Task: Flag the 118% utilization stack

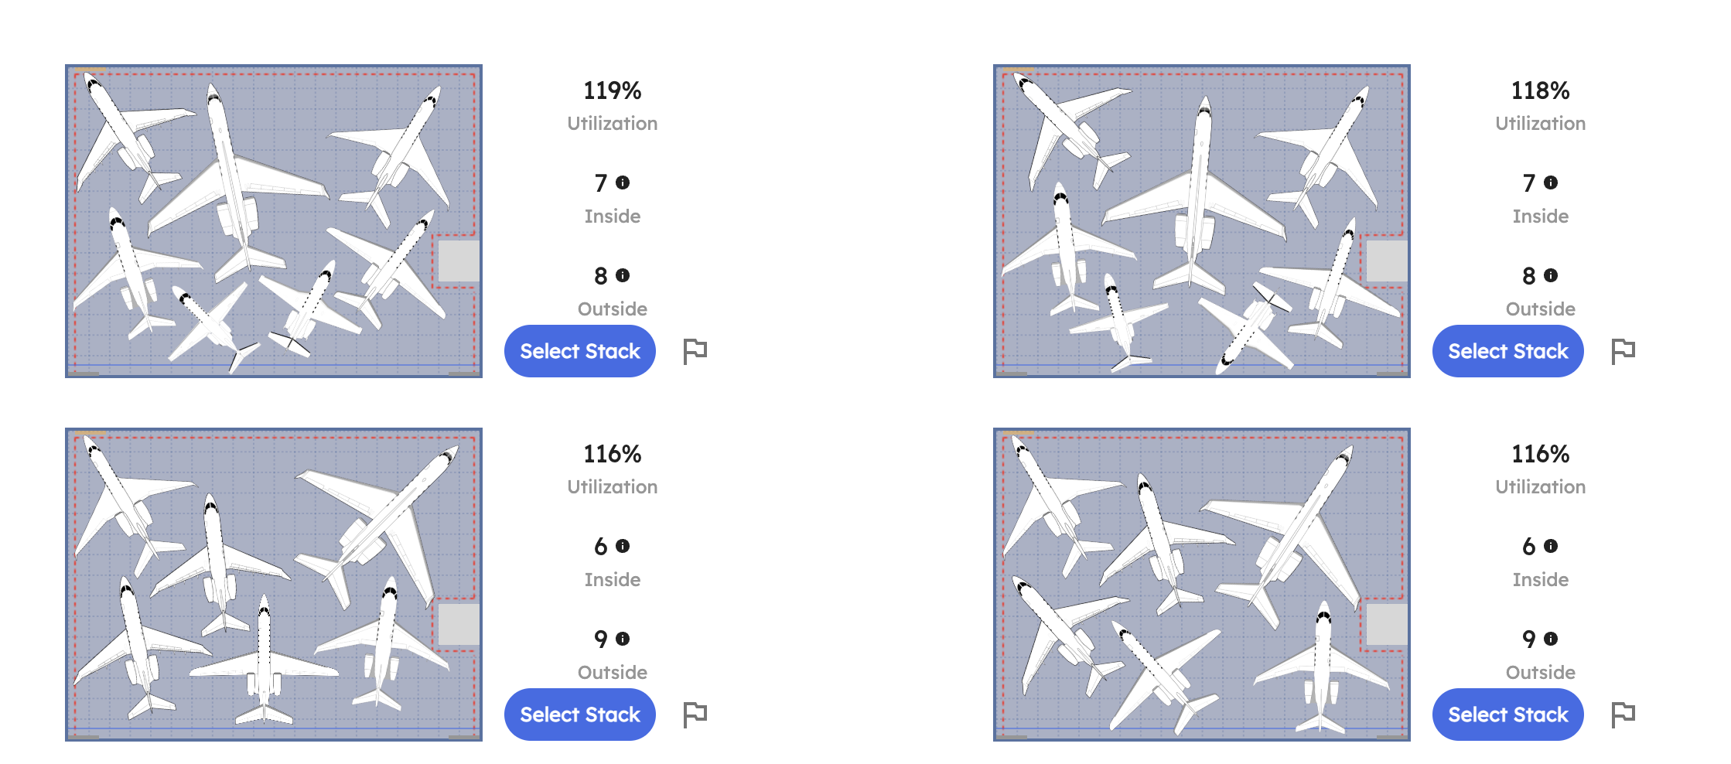Action: tap(1623, 350)
